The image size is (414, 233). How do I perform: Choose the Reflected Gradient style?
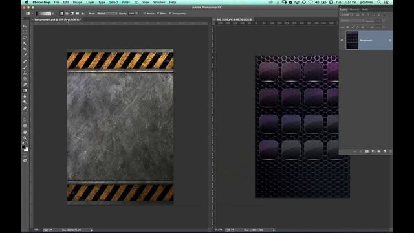tap(78, 13)
